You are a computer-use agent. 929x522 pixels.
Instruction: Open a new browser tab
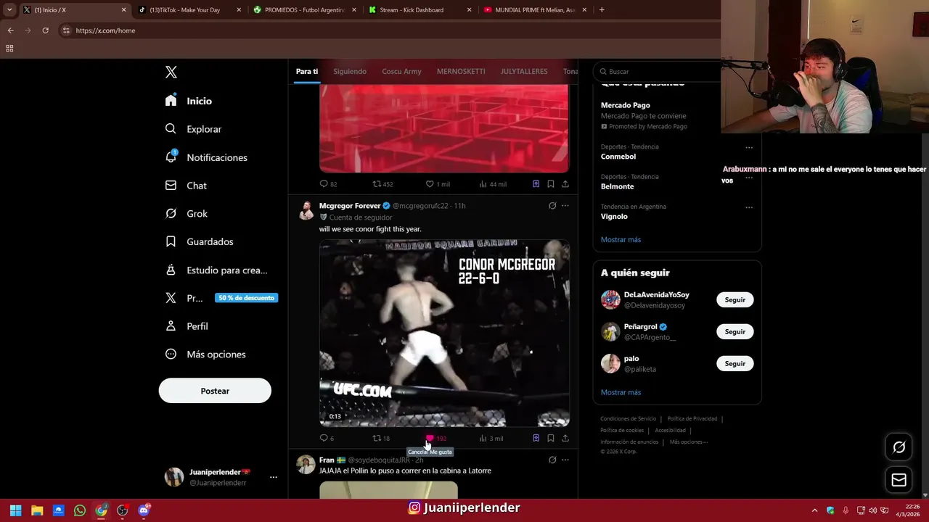(x=602, y=10)
